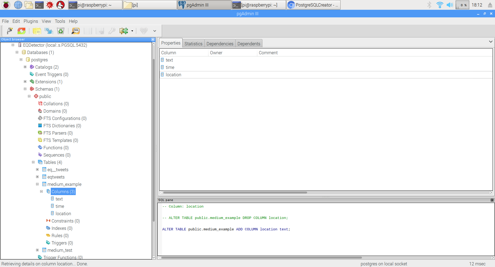
Task: Collapse the medium_example table
Action: (37, 184)
